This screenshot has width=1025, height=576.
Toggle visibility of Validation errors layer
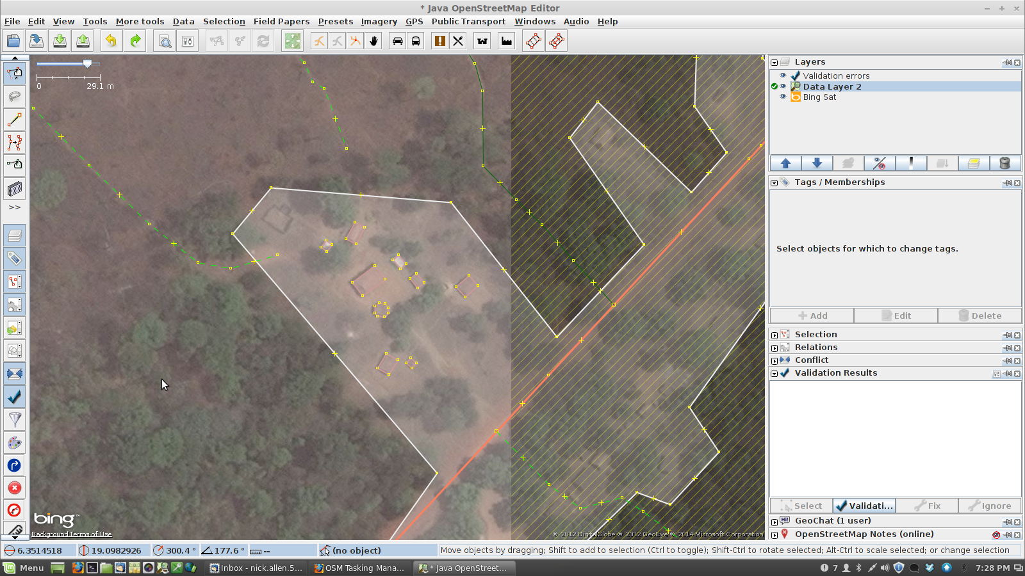783,76
